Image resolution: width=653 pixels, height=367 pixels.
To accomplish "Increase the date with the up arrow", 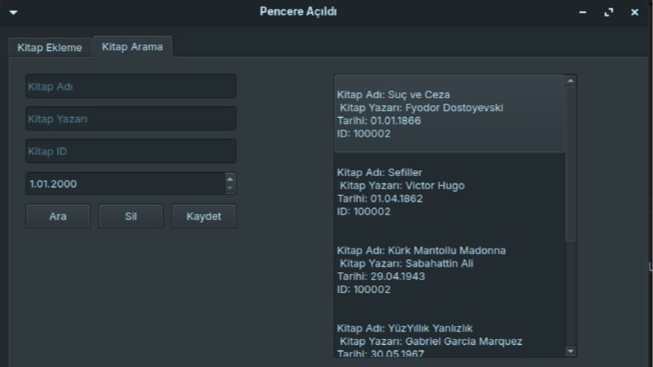I will pyautogui.click(x=230, y=179).
